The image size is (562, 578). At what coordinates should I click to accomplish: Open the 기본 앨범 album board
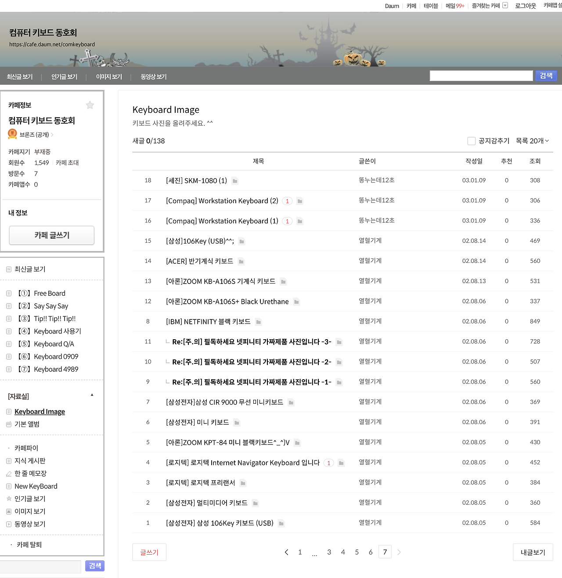(x=27, y=424)
